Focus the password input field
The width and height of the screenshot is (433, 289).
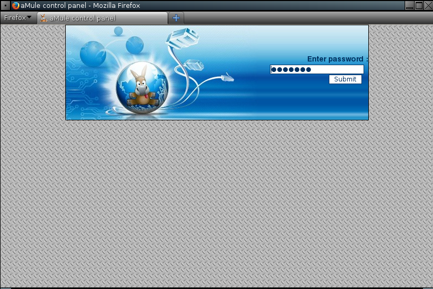click(317, 69)
